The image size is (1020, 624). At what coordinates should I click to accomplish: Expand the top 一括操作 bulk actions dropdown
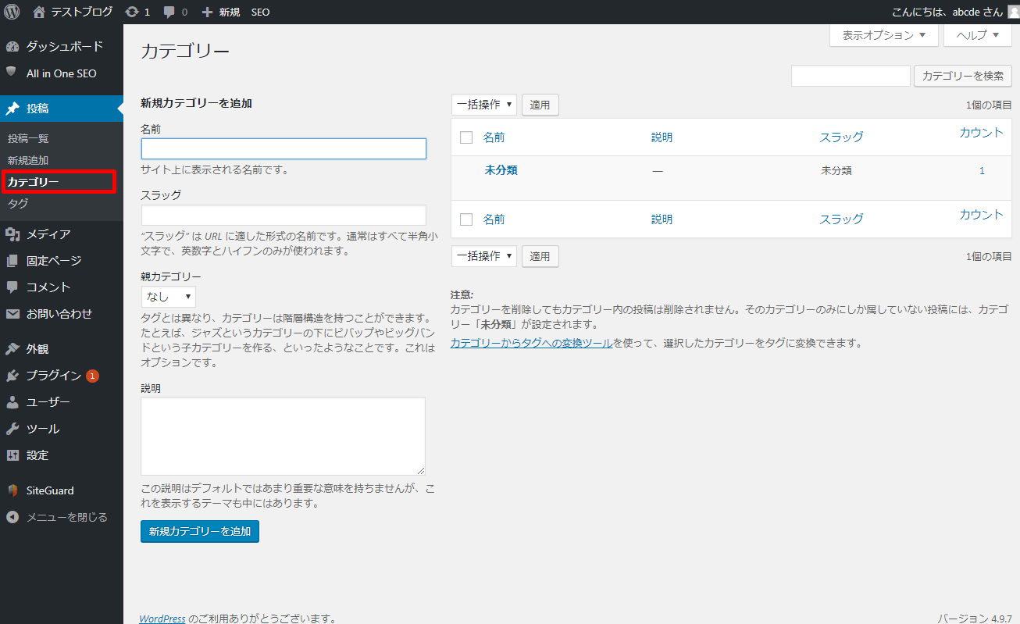[x=484, y=105]
